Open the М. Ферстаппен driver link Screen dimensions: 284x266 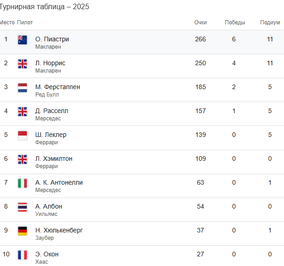[x=58, y=87]
